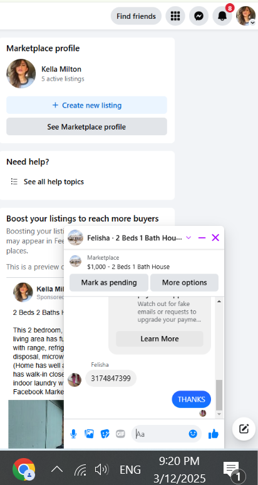Click Kella Milton avatar in sponsored preview
This screenshot has height=485, width=258.
click(x=23, y=292)
